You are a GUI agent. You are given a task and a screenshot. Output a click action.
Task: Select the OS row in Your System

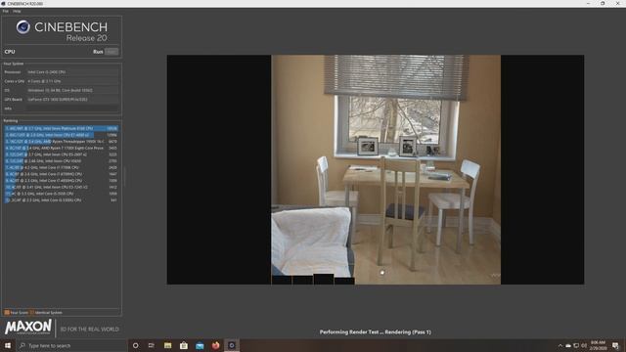(x=61, y=90)
